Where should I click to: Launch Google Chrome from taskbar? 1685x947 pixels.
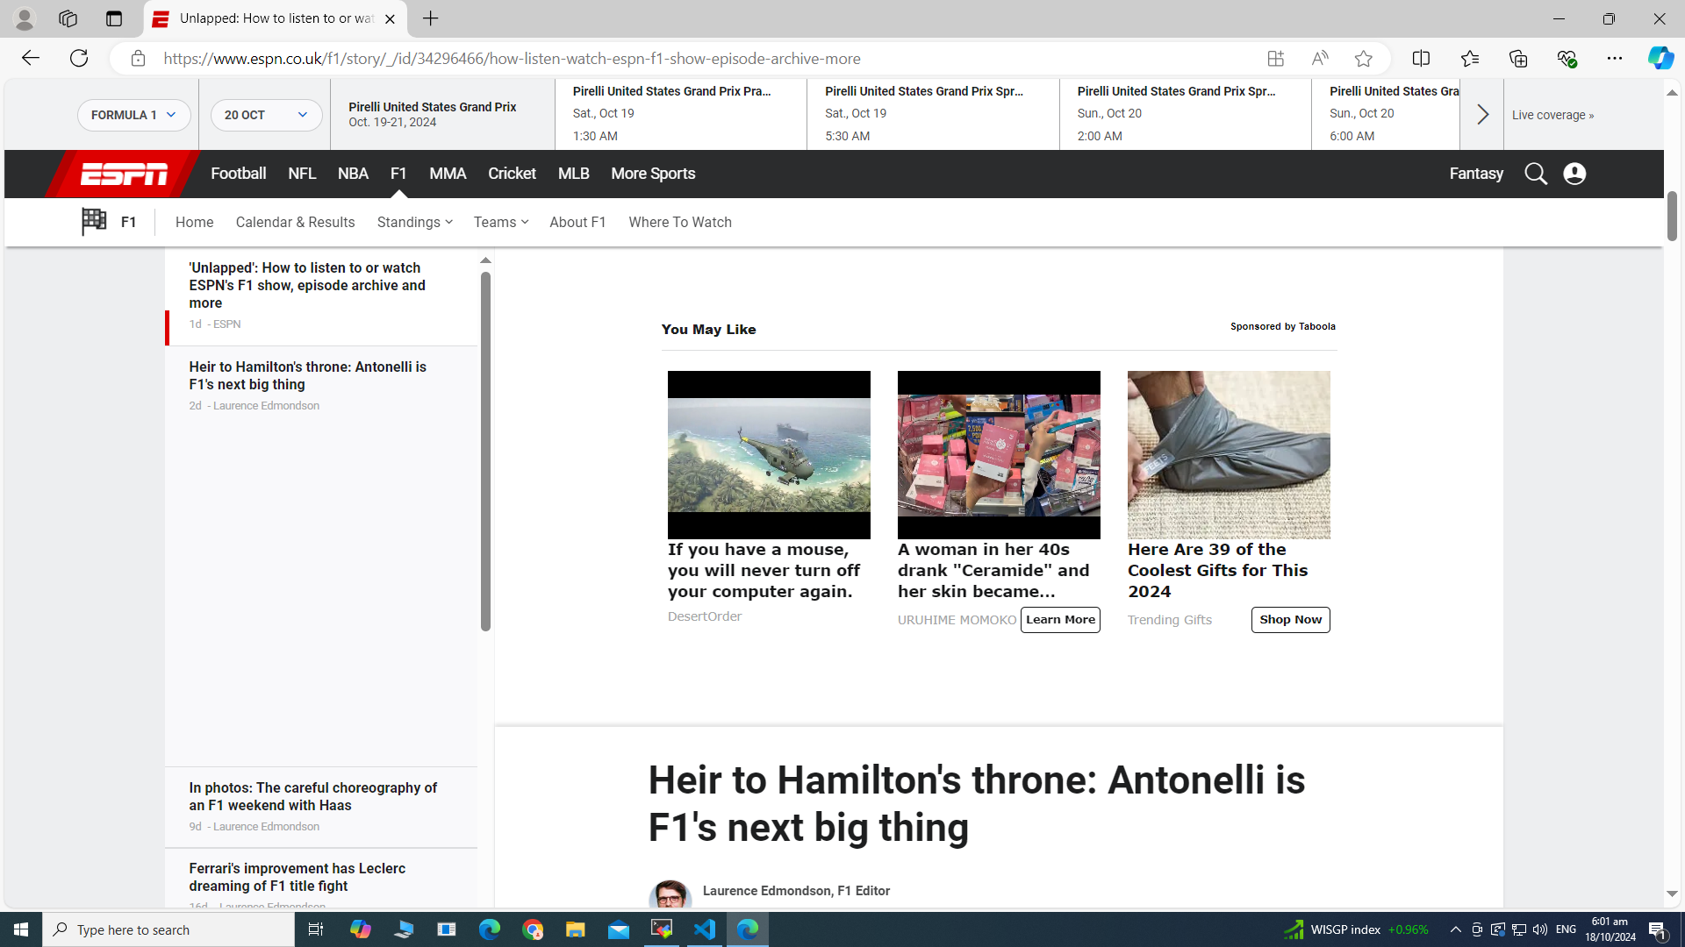point(533,929)
